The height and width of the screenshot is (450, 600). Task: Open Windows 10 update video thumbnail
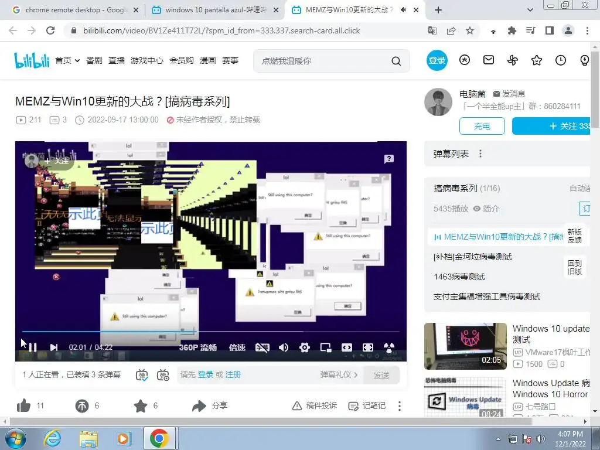465,346
